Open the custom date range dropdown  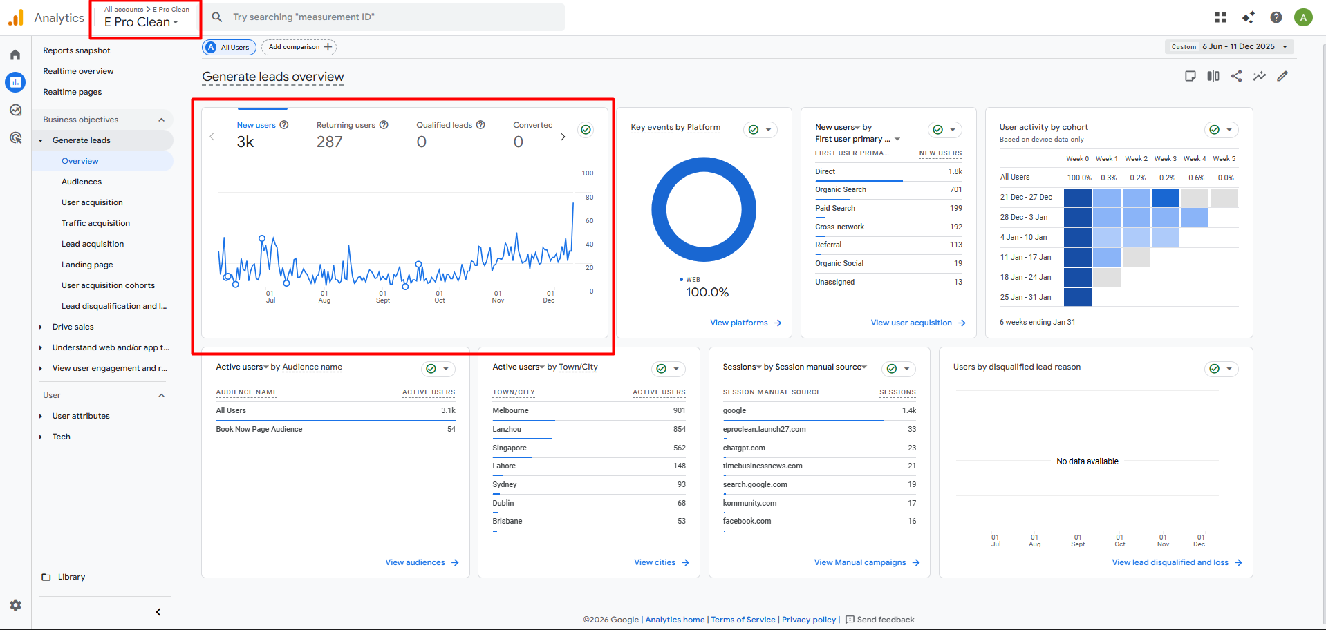[x=1229, y=47]
